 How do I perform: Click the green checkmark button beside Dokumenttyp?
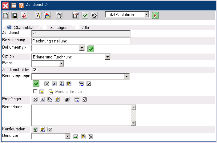(x=90, y=49)
